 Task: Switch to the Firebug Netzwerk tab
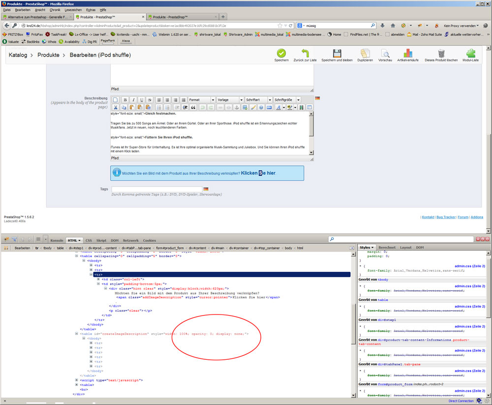[130, 240]
